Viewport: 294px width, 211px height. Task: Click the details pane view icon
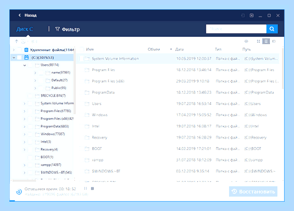[274, 41]
